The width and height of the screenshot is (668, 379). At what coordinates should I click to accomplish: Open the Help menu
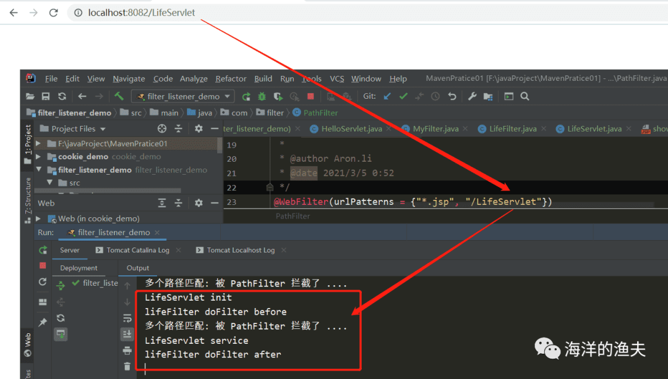tap(398, 78)
